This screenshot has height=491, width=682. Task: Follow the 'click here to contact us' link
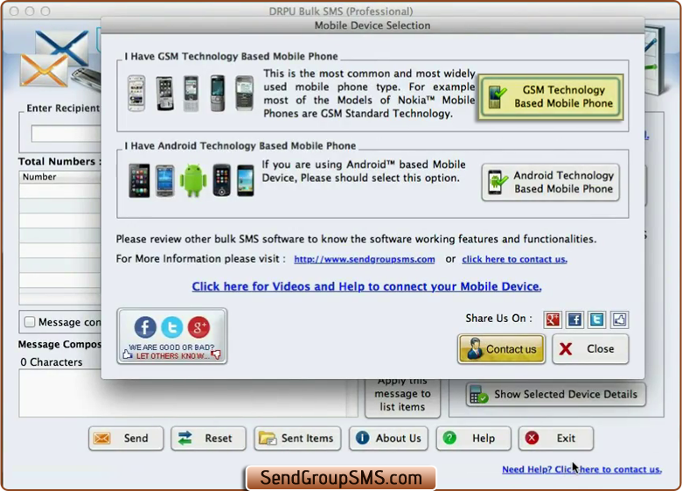[514, 259]
